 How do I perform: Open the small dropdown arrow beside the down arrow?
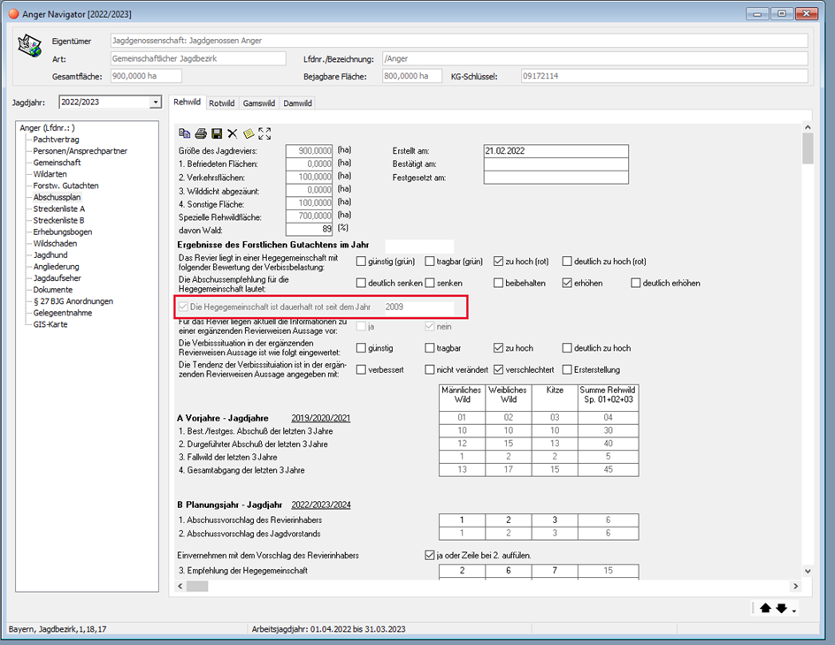pyautogui.click(x=794, y=611)
